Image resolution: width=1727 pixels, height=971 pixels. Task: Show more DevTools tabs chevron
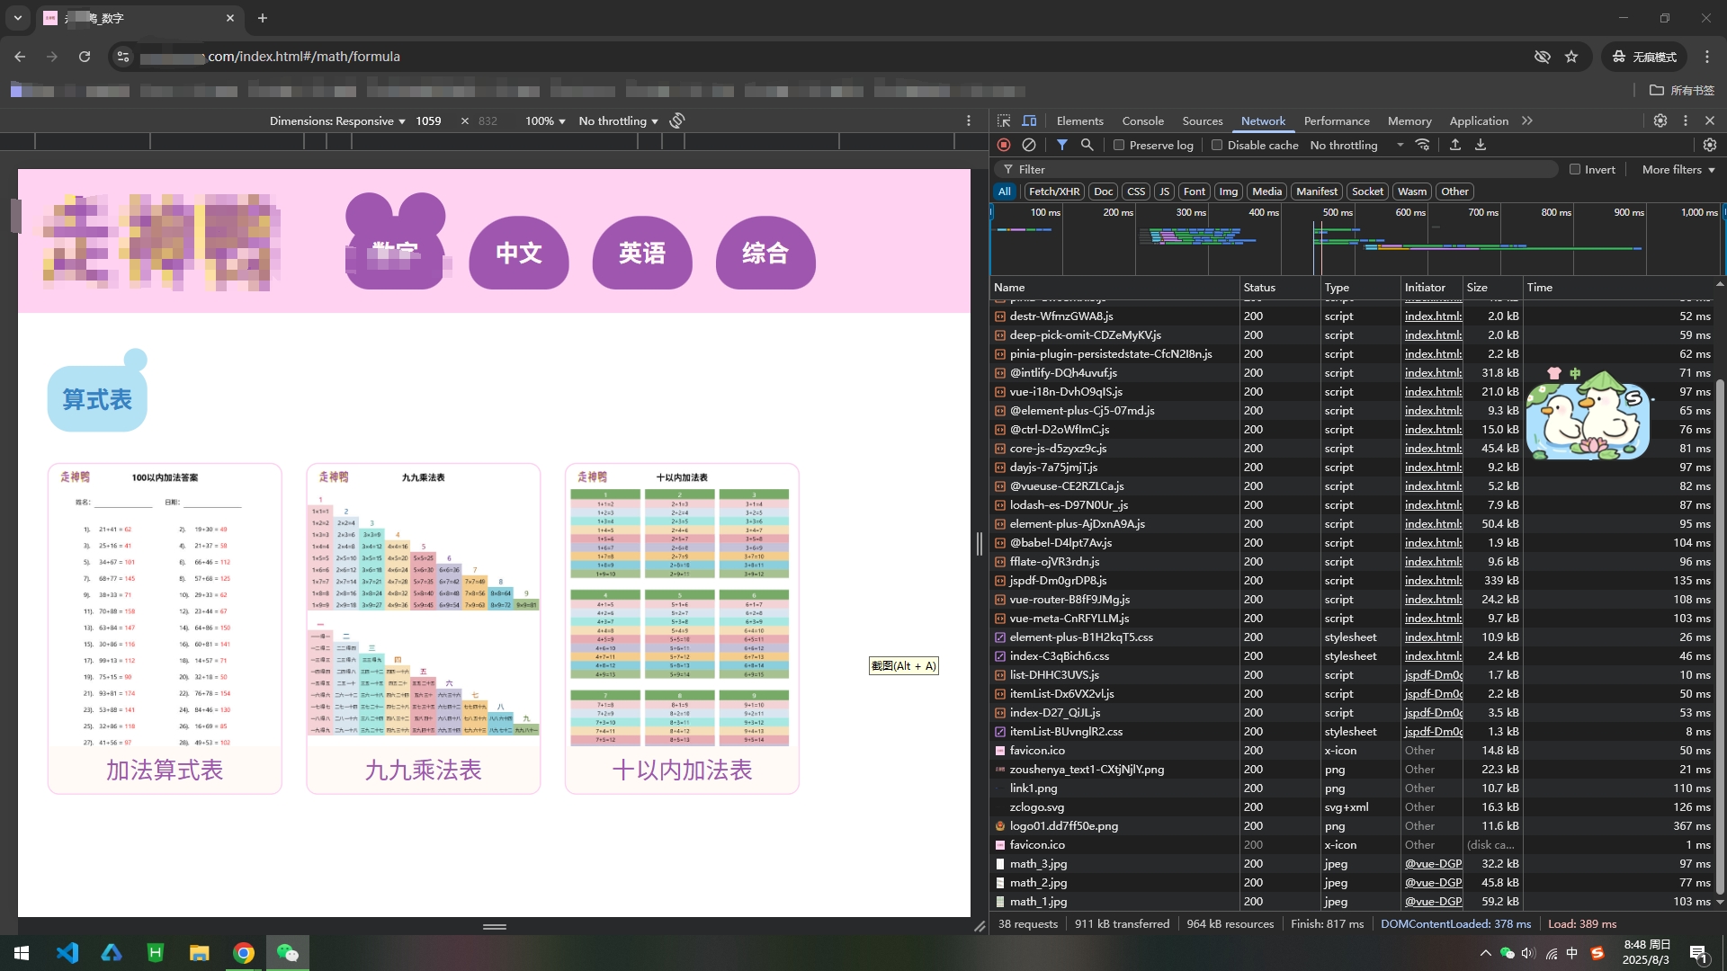pyautogui.click(x=1527, y=120)
